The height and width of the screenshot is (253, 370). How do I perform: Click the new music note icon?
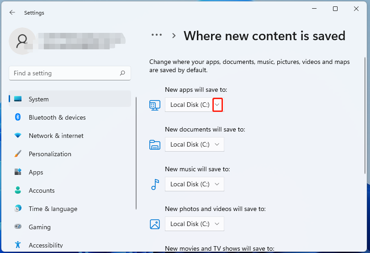[155, 184]
